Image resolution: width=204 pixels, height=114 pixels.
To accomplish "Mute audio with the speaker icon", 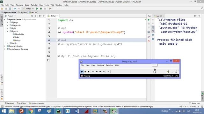I will (x=168, y=72).
